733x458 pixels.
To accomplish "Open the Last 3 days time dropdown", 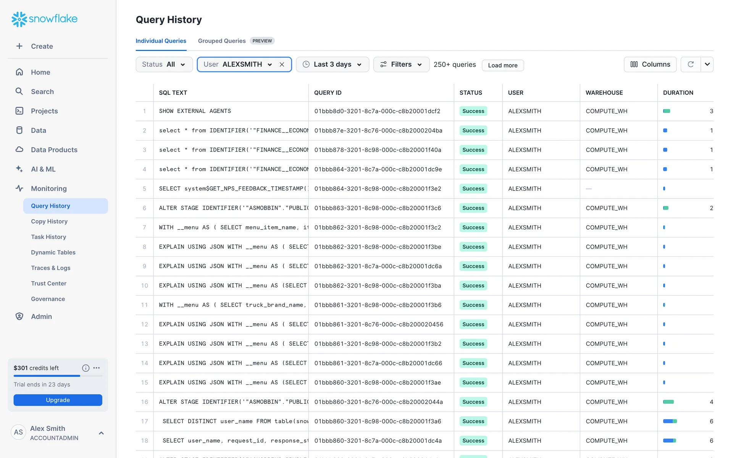I will (x=333, y=65).
